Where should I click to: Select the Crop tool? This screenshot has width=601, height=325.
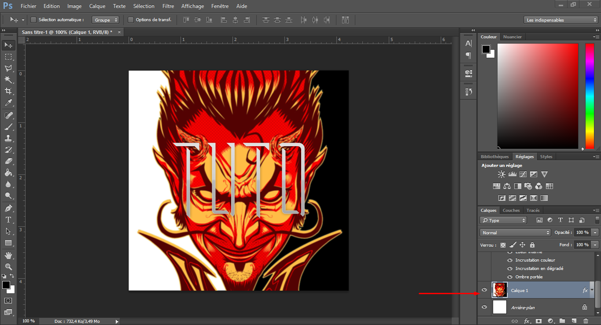click(8, 91)
